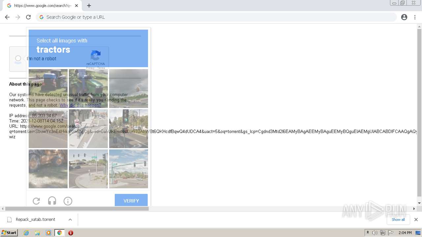Screen dimensions: 422x237
Task: Open Windows Explorer from the taskbar
Action: [x=37, y=233]
